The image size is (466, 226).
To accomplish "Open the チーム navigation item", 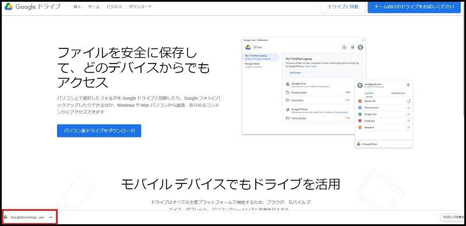I will pos(94,6).
